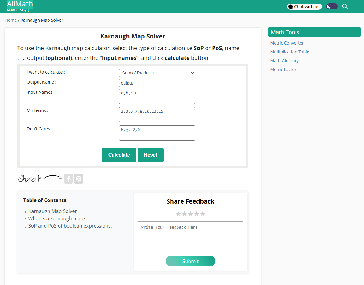364x285 pixels.
Task: Open Metric Factors link
Action: (284, 69)
